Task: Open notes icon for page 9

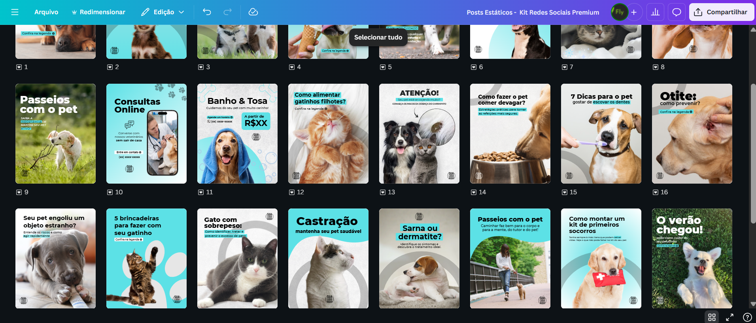Action: click(x=19, y=192)
